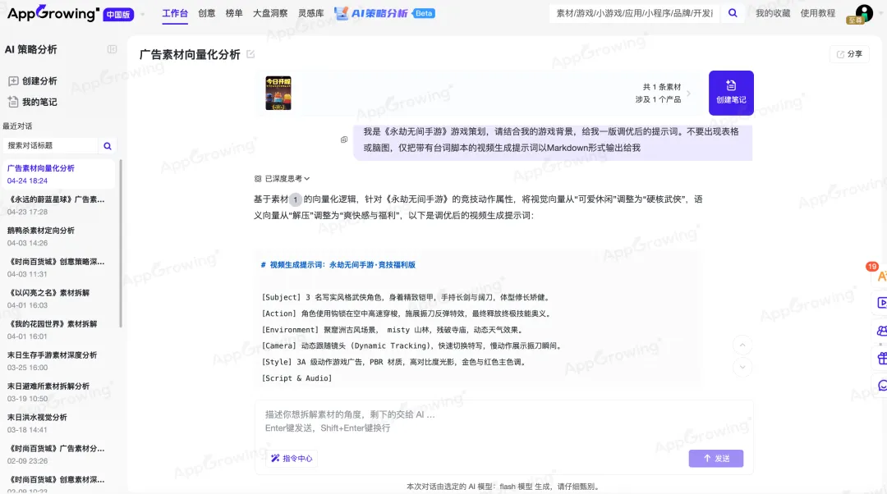Copy the user prompt message
887x494 pixels.
[344, 140]
